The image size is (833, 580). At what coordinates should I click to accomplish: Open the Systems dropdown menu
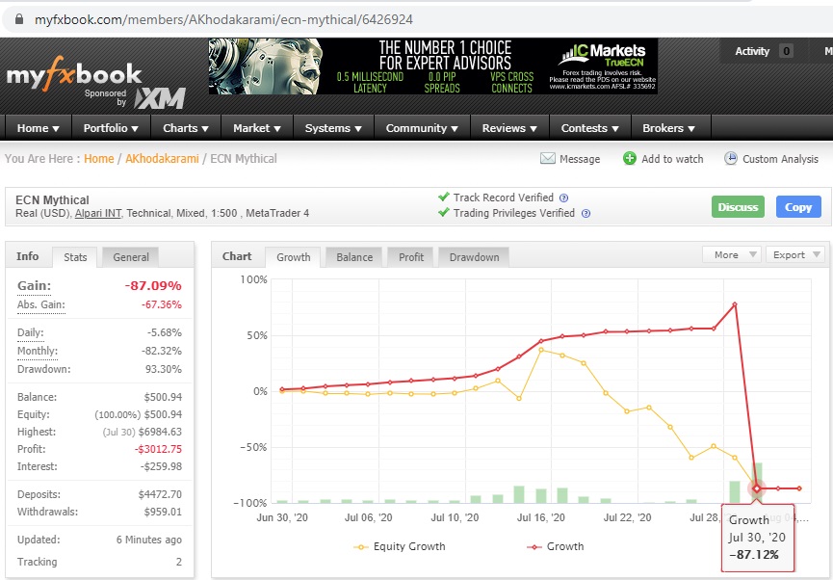pos(333,128)
